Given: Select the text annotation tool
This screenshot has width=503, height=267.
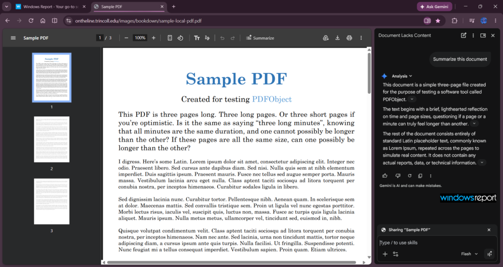Looking at the screenshot, I should pos(197,38).
